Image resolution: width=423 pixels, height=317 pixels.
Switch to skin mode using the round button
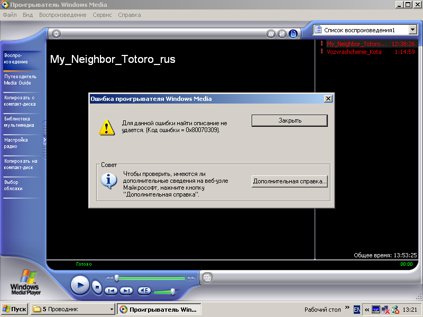coord(207,277)
